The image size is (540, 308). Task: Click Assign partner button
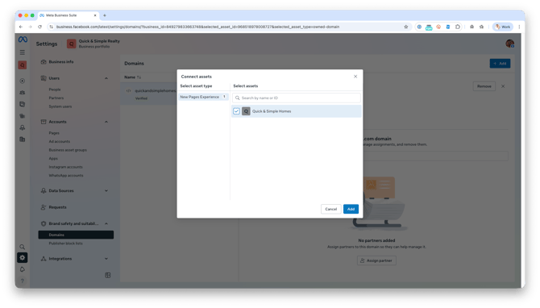(x=376, y=260)
